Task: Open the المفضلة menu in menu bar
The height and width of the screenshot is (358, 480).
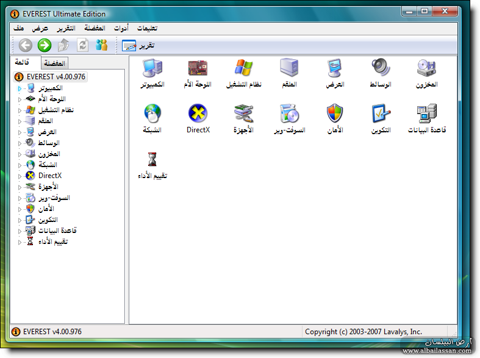Action: pos(95,28)
